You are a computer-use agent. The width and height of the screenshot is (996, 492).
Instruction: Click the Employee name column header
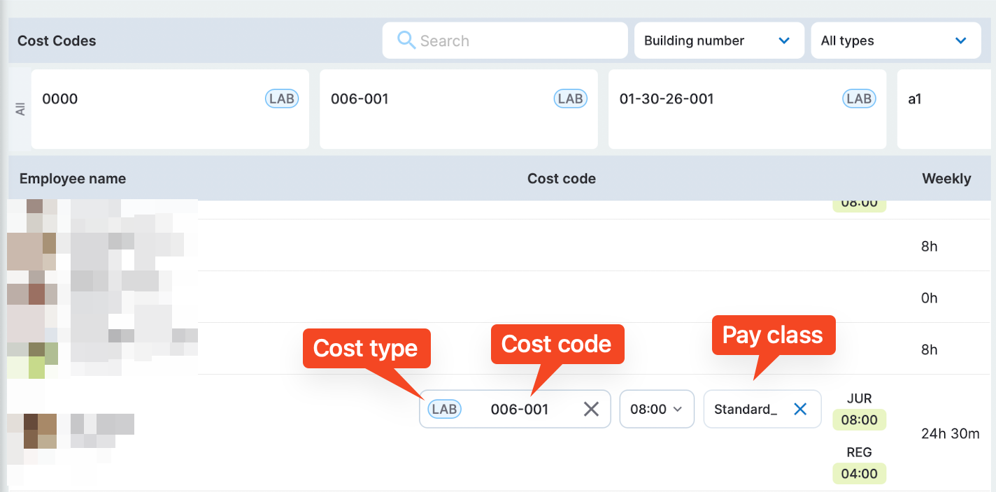click(x=73, y=178)
